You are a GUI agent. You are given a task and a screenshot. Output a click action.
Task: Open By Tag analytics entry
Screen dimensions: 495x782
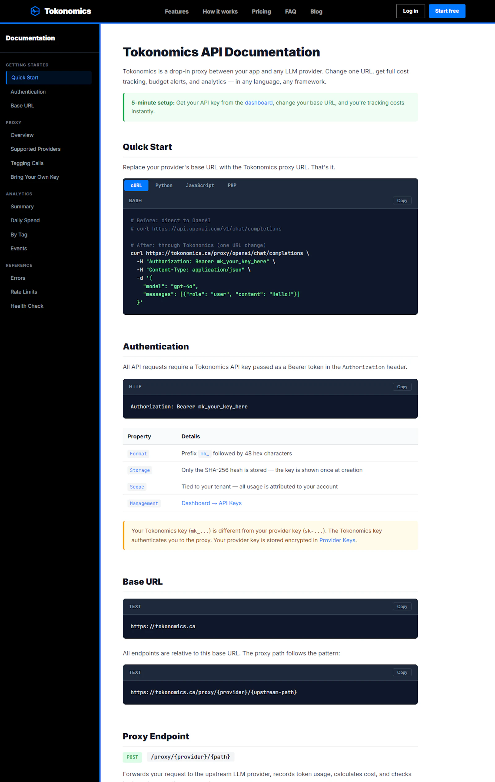[19, 235]
